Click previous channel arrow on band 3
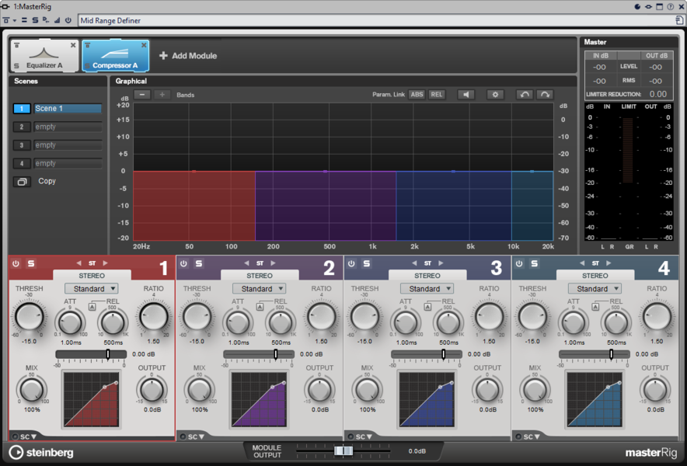The width and height of the screenshot is (687, 466). pyautogui.click(x=414, y=263)
